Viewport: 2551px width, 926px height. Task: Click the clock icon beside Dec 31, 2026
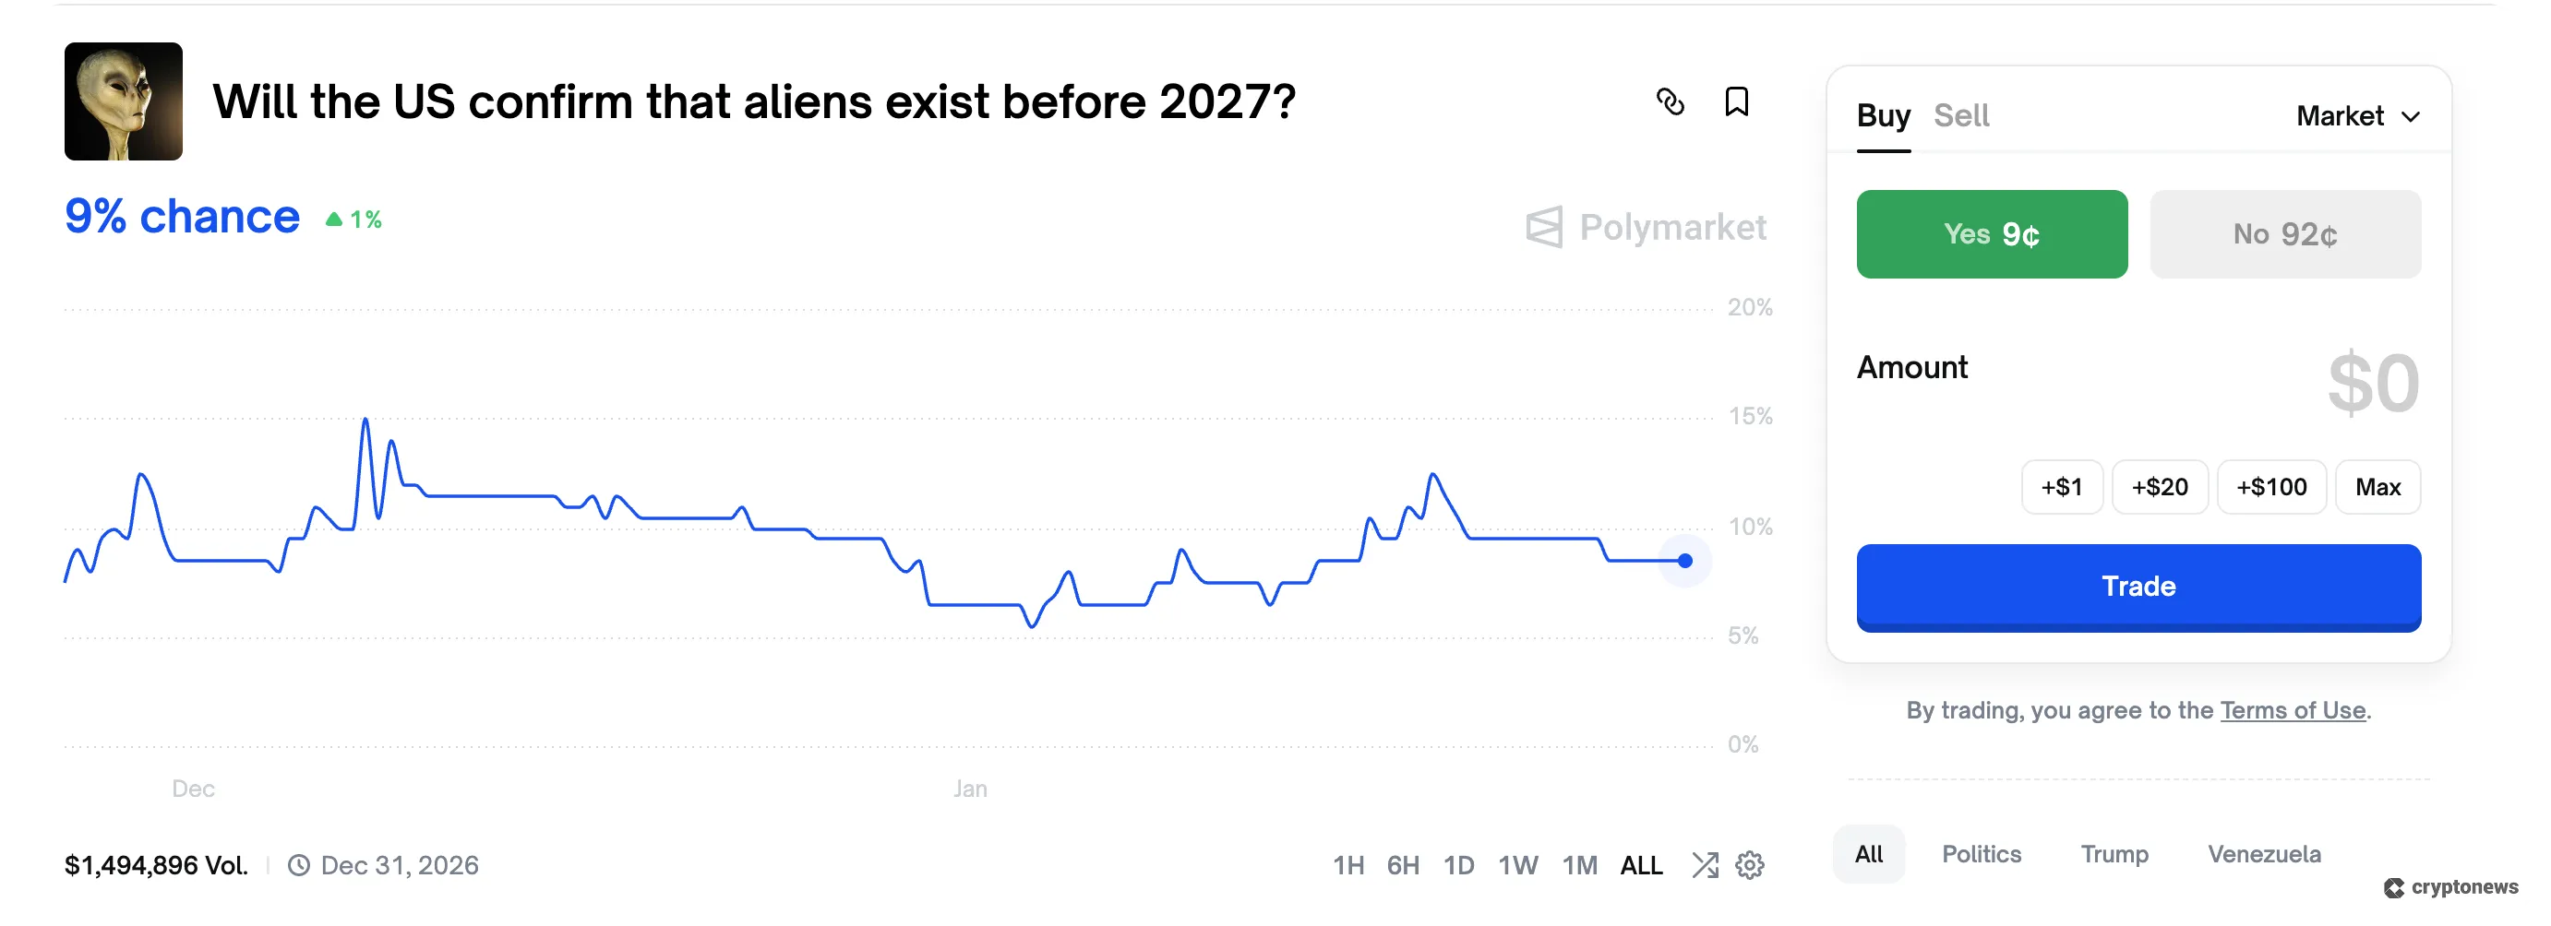click(298, 866)
